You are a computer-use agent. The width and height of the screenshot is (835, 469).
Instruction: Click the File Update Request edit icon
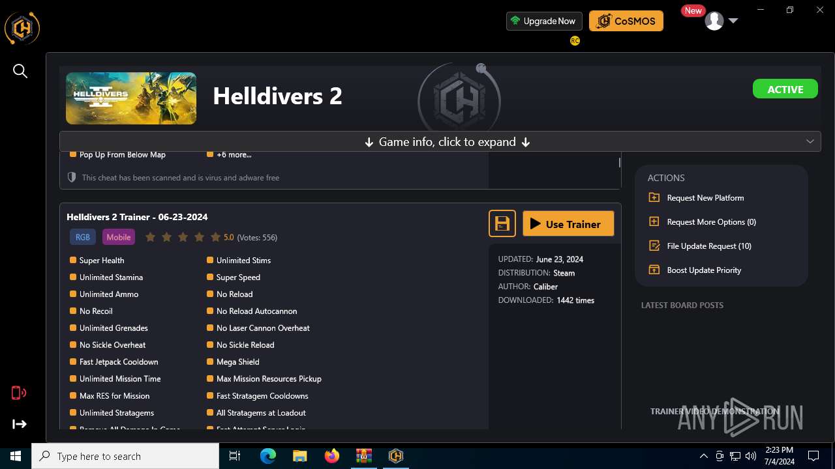654,246
